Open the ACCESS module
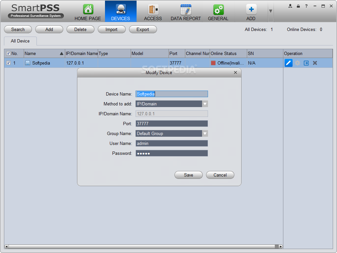337x253 pixels. click(153, 12)
